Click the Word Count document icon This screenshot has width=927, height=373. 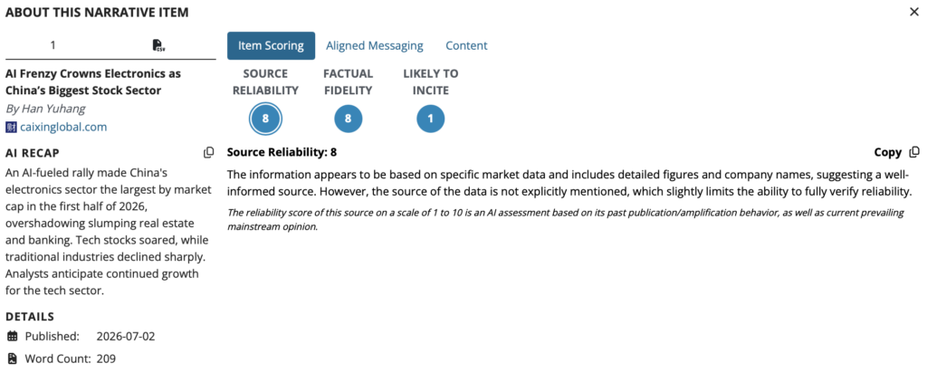13,359
